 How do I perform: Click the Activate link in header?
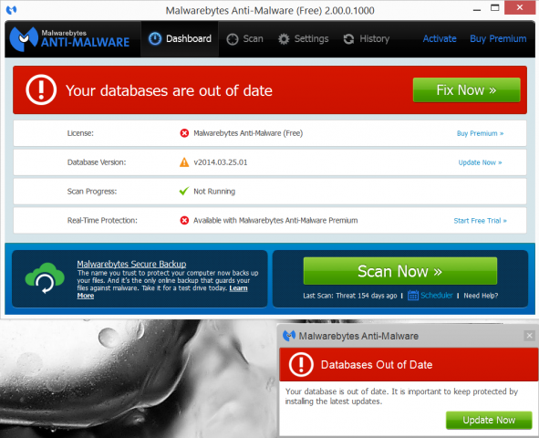(440, 38)
